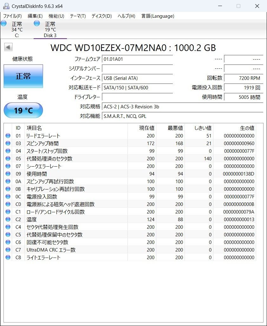Open the 機能(U) menu
The width and height of the screenshot is (267, 326).
[x=56, y=16]
